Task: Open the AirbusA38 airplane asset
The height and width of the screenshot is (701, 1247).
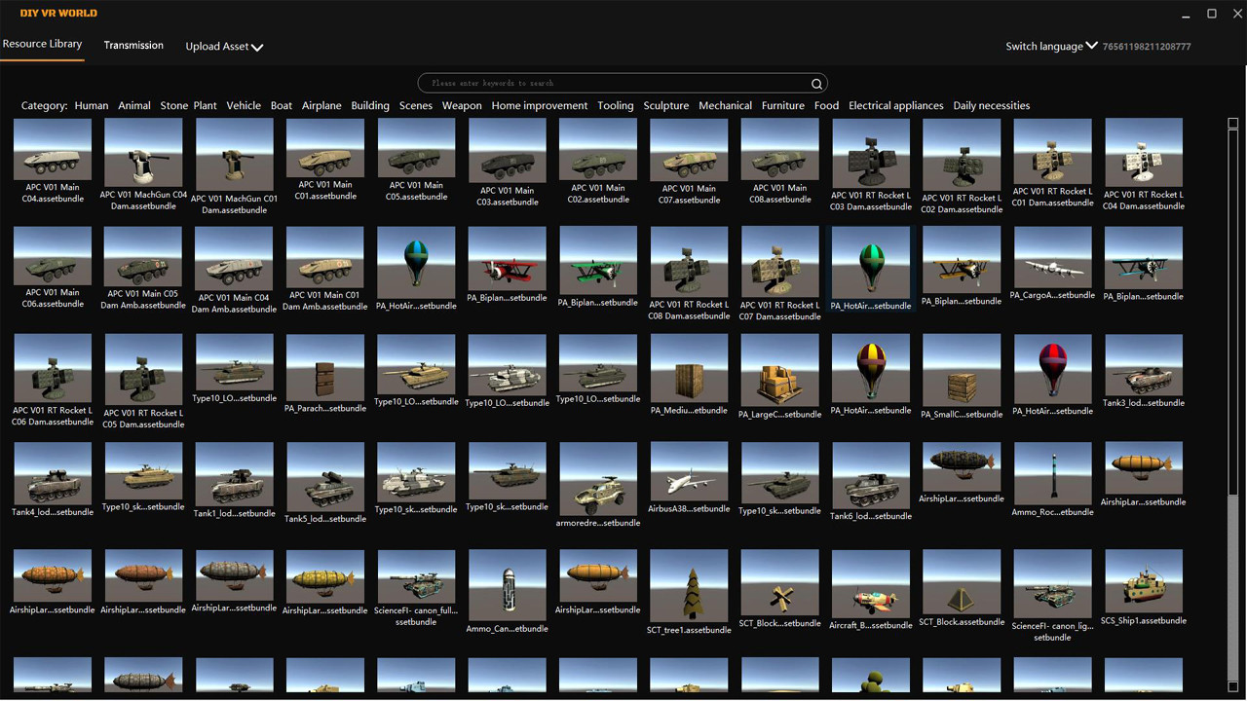Action: click(689, 472)
